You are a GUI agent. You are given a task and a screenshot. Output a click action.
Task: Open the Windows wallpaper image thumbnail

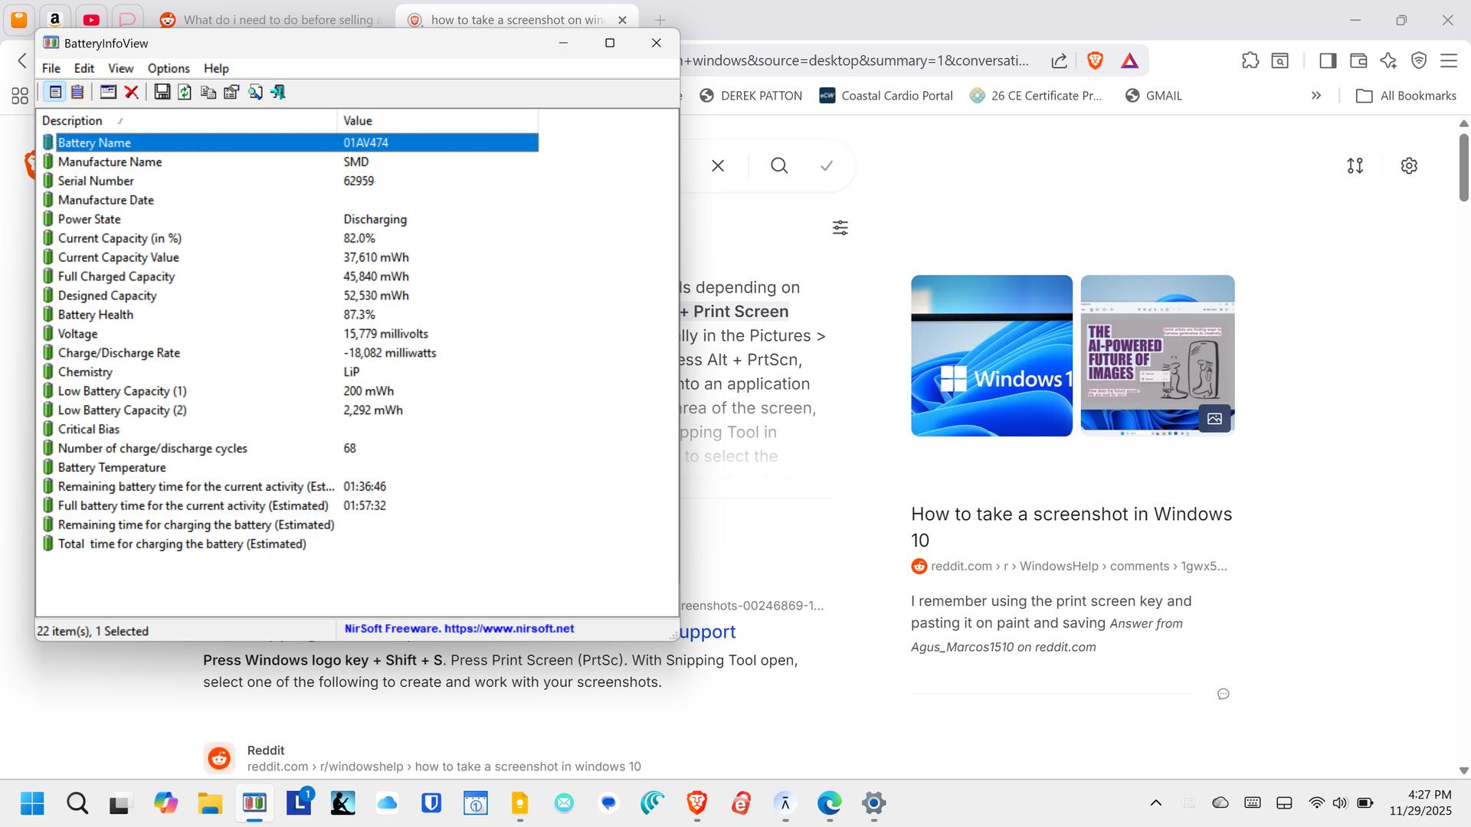(991, 355)
